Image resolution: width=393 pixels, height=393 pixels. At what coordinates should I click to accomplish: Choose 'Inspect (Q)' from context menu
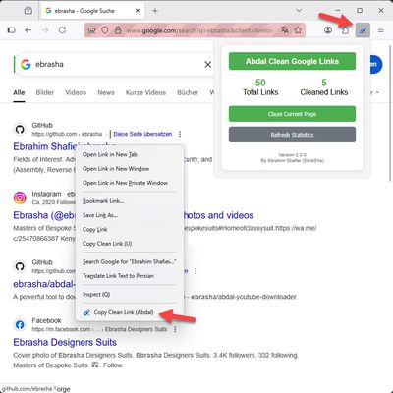tap(130, 294)
